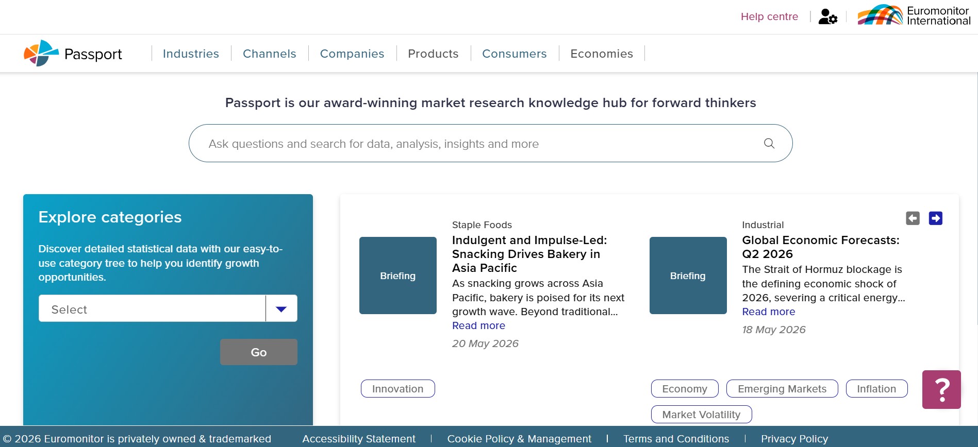The width and height of the screenshot is (978, 447).
Task: Open the Consumers menu
Action: 514,54
